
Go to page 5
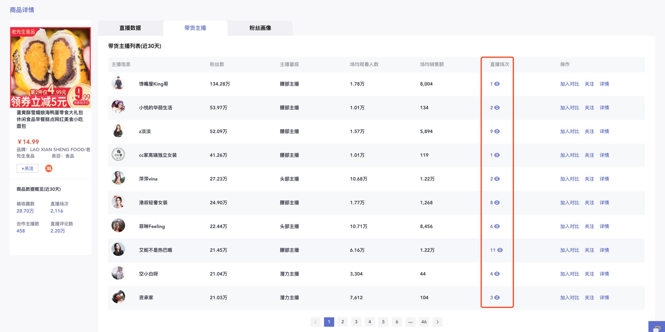[383, 322]
